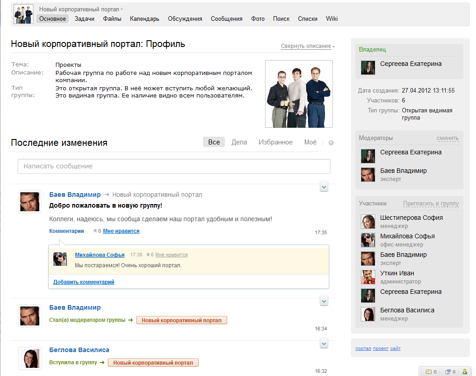Click the group logo icon in header
The image size is (476, 376).
23,14
